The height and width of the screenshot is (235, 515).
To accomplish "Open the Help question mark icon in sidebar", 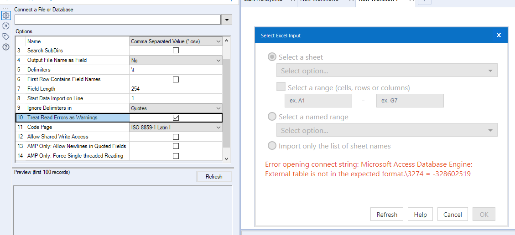I will pos(6,46).
